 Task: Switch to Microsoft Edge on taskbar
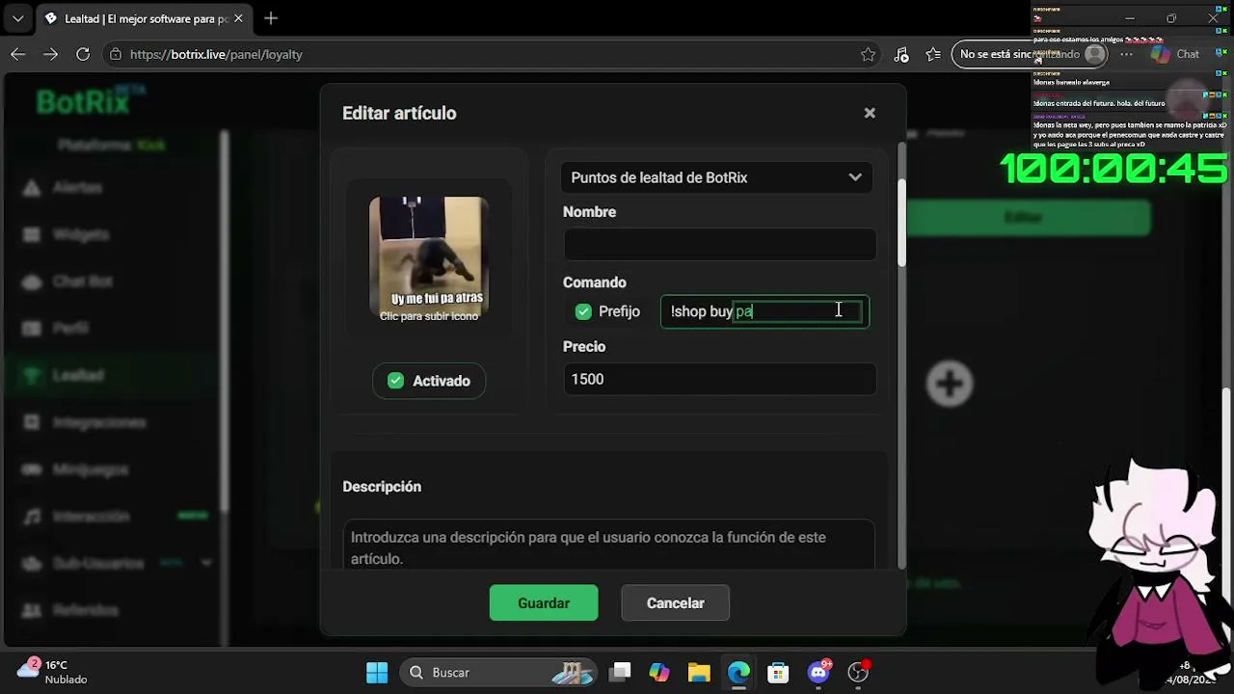coord(738,672)
